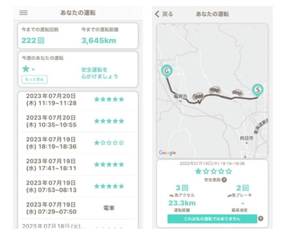This screenshot has height=236, width=293.
Task: Open the 07月20日 11:19~11:28 drive
Action: tap(78, 100)
